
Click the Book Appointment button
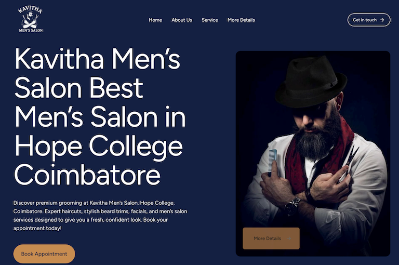tap(44, 254)
